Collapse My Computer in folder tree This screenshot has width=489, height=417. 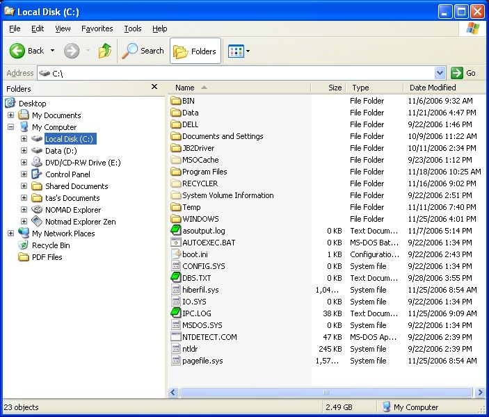11,127
